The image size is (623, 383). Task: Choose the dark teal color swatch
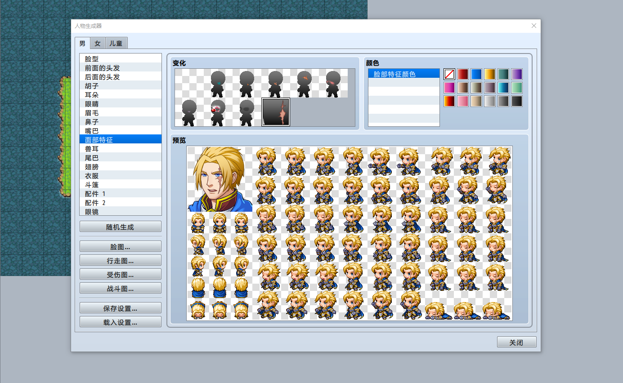(x=503, y=74)
